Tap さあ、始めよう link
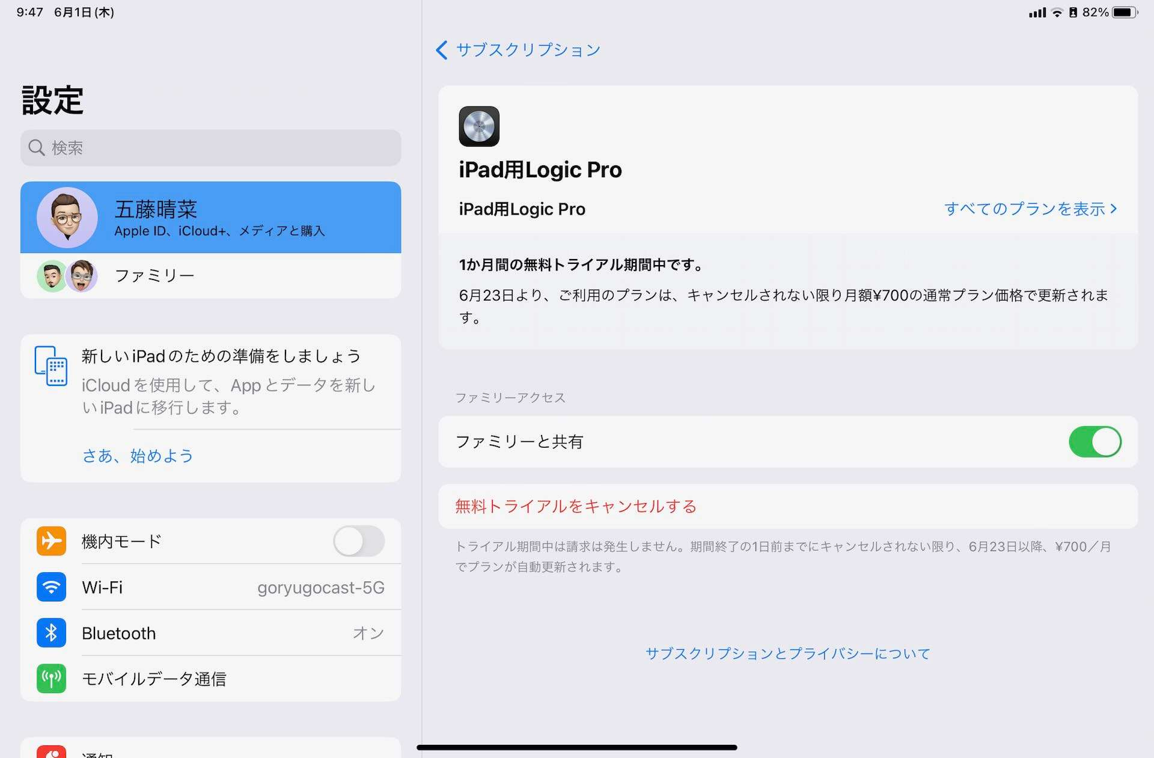This screenshot has height=758, width=1154. coord(138,456)
